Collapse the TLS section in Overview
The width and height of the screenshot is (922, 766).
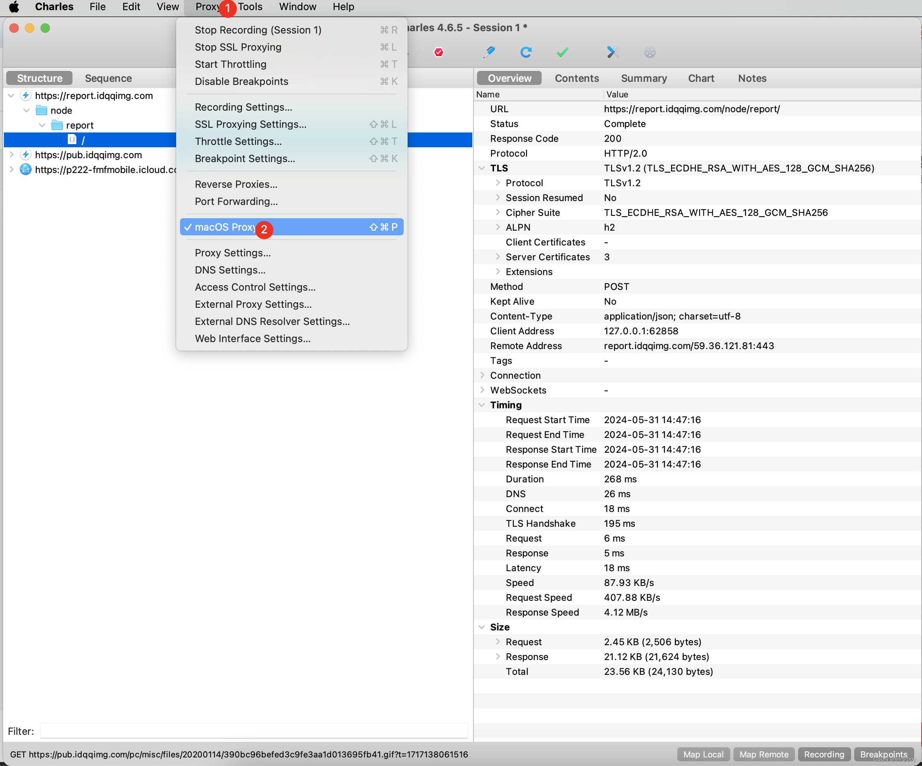pyautogui.click(x=482, y=168)
